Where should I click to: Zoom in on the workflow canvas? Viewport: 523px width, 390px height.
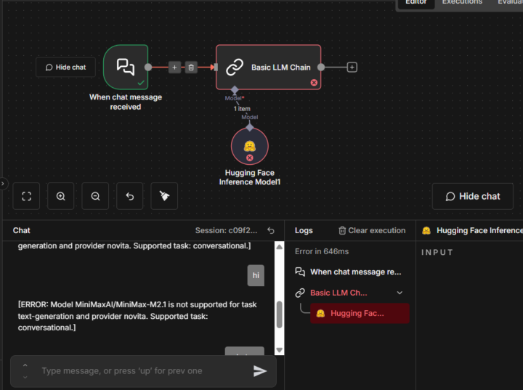pyautogui.click(x=61, y=196)
